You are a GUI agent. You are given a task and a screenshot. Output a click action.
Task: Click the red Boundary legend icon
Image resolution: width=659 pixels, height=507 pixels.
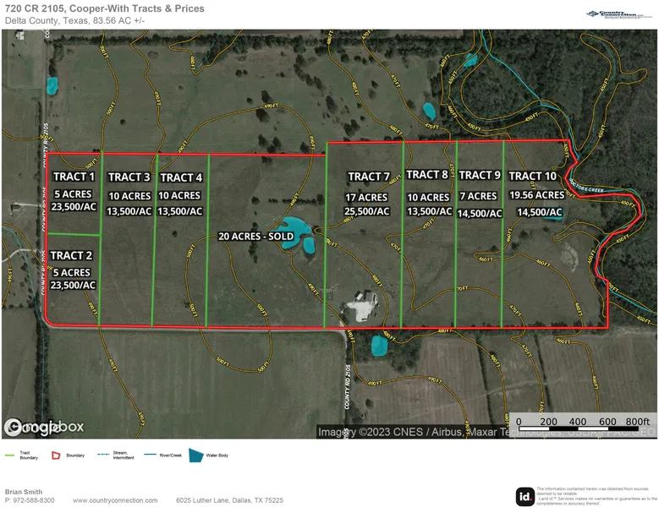click(x=56, y=455)
